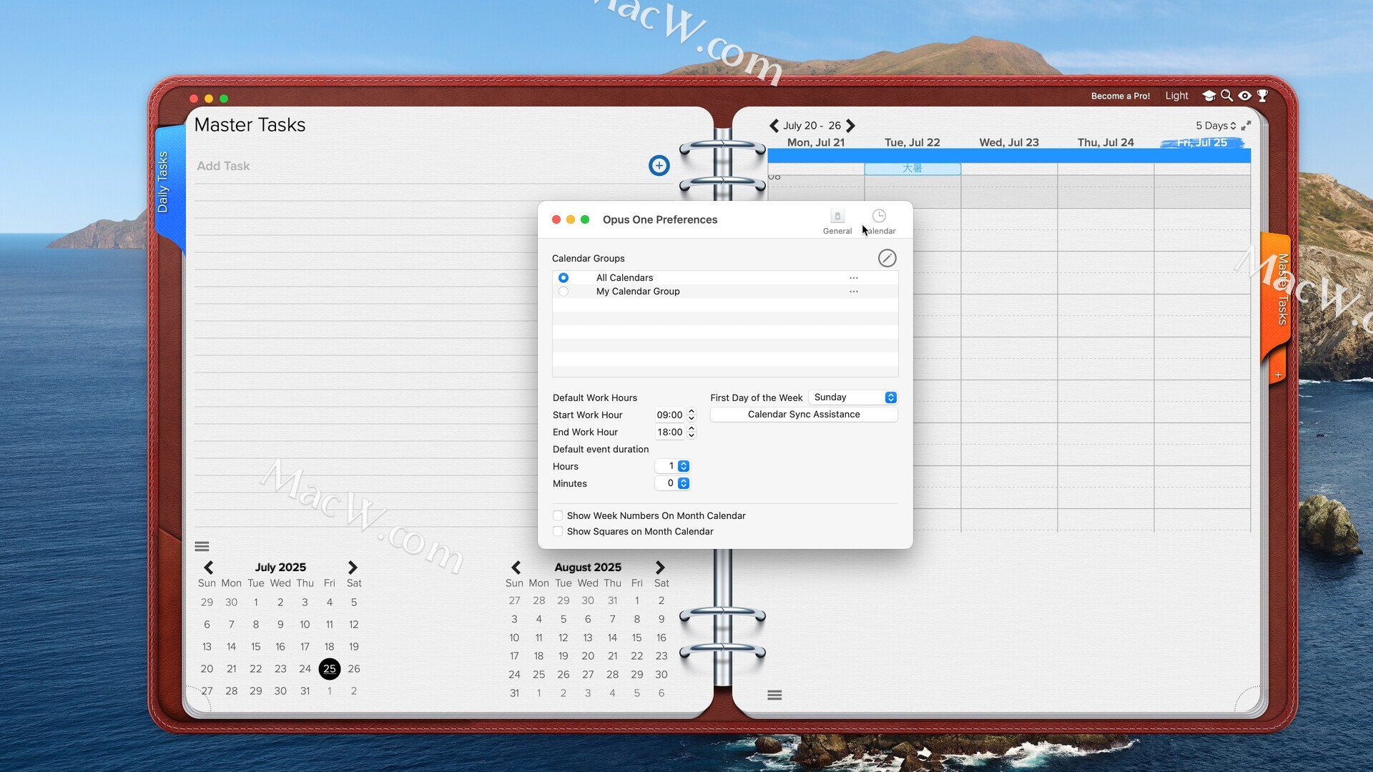This screenshot has height=772, width=1373.
Task: Open search with the magnifier icon
Action: point(1227,96)
